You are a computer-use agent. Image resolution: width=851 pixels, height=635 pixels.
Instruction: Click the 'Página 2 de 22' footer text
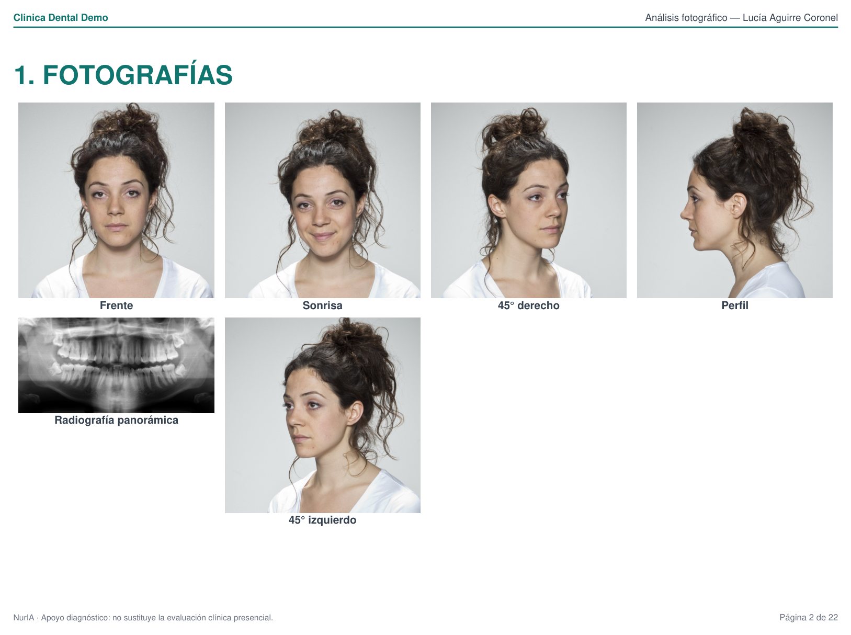pos(809,618)
